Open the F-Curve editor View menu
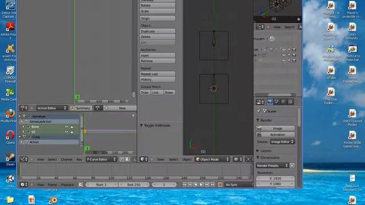This screenshot has height=205, width=365. [x=40, y=159]
